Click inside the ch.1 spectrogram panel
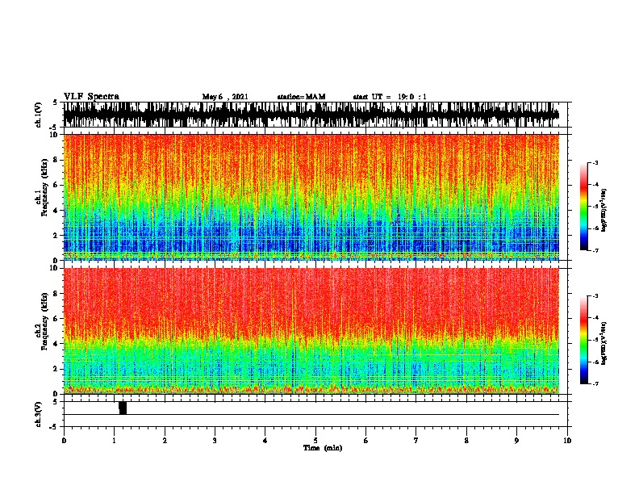This screenshot has height=494, width=639. click(x=311, y=197)
